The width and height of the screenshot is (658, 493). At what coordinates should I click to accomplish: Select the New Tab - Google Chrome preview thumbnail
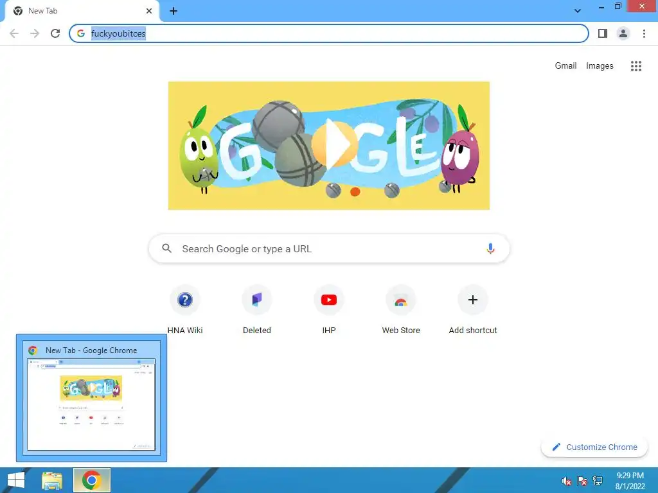pyautogui.click(x=91, y=398)
